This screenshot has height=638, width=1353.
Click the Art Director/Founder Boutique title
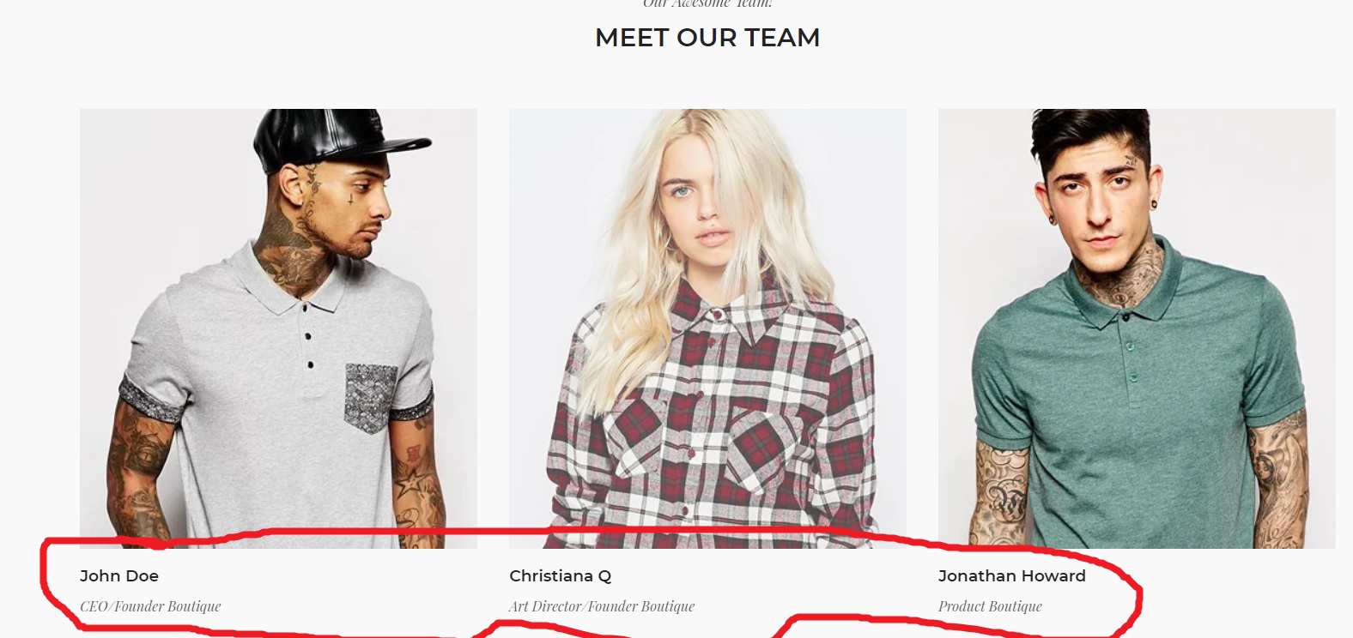(602, 606)
